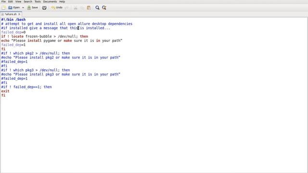Click the Redo arrow icon
This screenshot has height=173, width=308.
(x=67, y=8)
